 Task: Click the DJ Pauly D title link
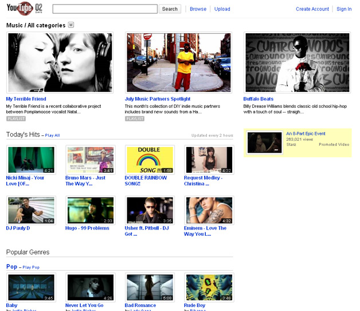18,228
